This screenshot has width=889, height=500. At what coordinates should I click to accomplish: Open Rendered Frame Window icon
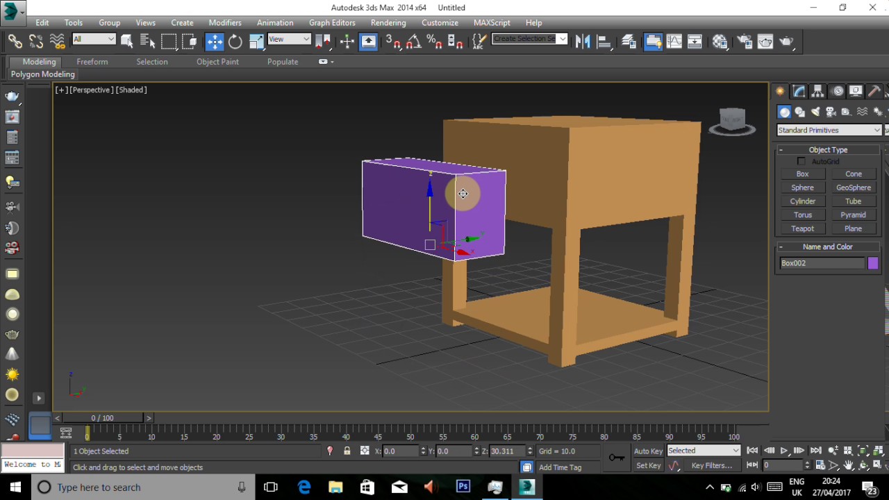765,42
